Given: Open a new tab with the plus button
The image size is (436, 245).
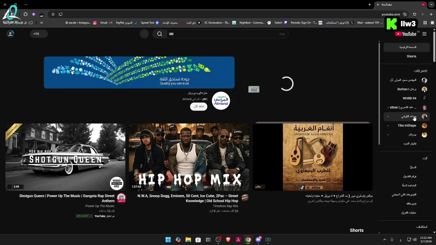Looking at the screenshot, I should pyautogui.click(x=370, y=5).
